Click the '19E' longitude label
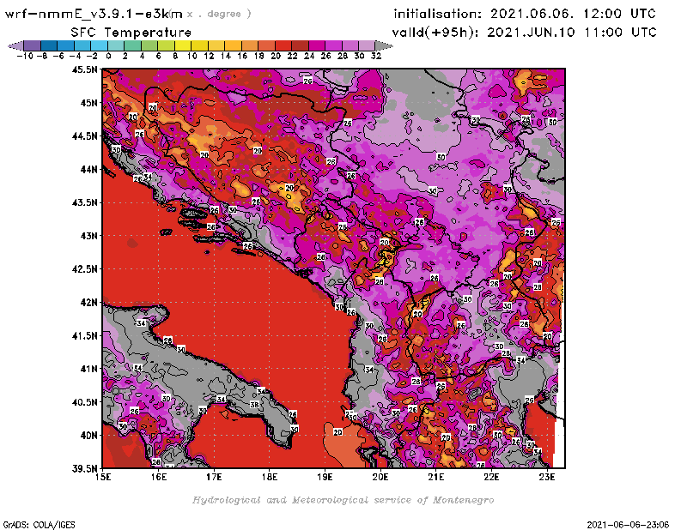The height and width of the screenshot is (530, 687). click(325, 477)
